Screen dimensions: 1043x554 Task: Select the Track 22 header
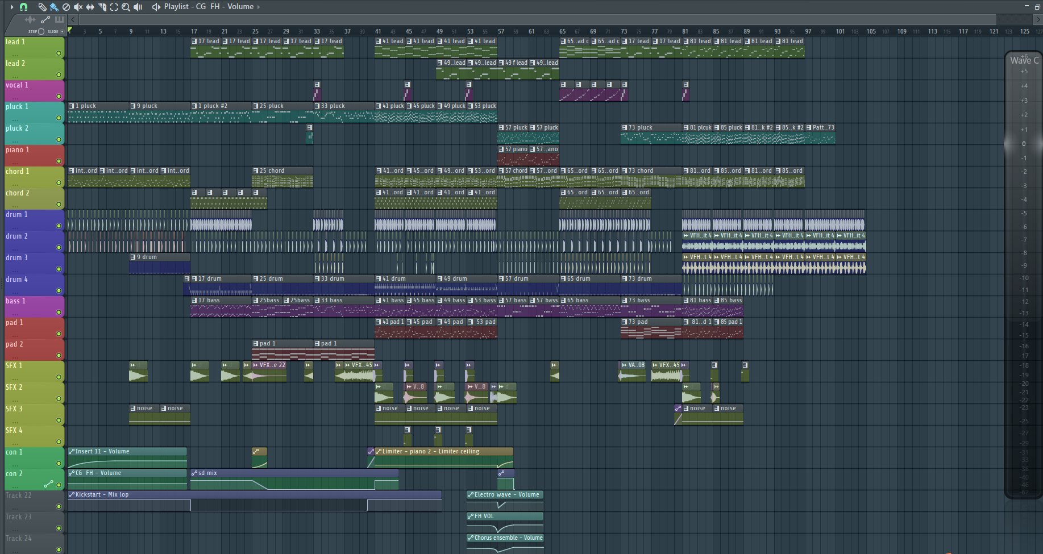[34, 501]
